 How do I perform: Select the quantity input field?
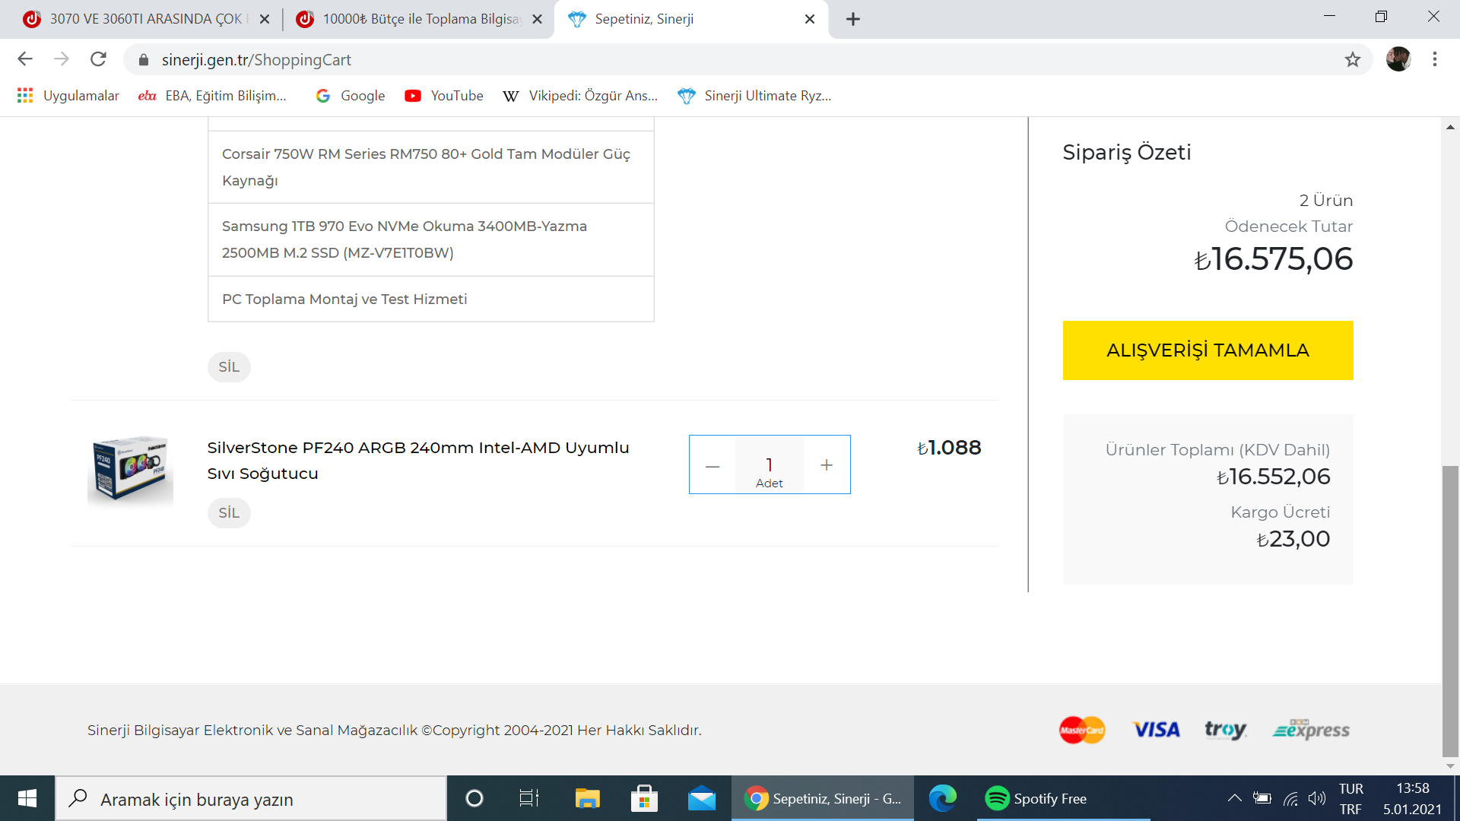click(x=769, y=464)
